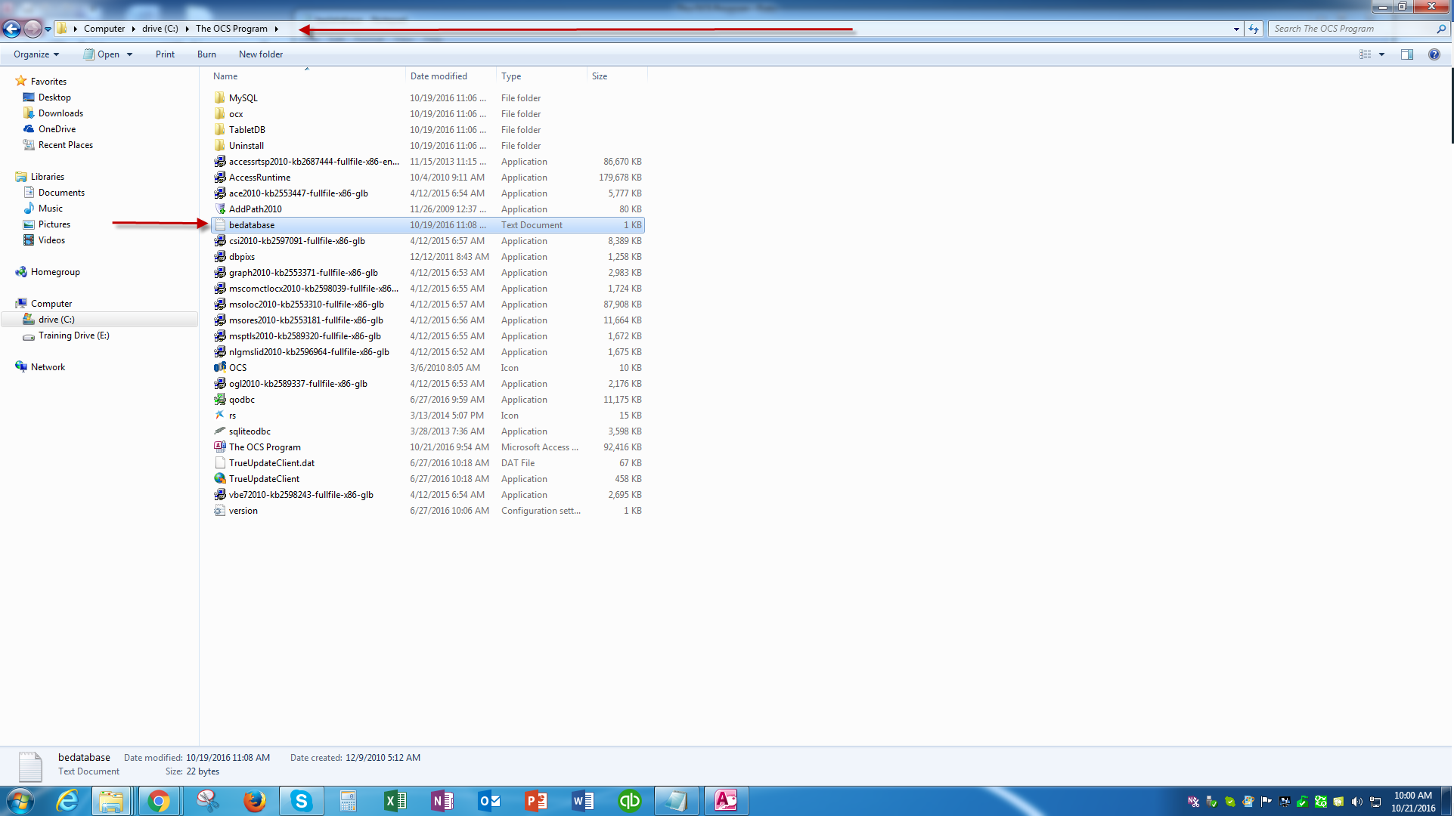The width and height of the screenshot is (1454, 816).
Task: Select Recent Places in Favorites
Action: point(66,145)
